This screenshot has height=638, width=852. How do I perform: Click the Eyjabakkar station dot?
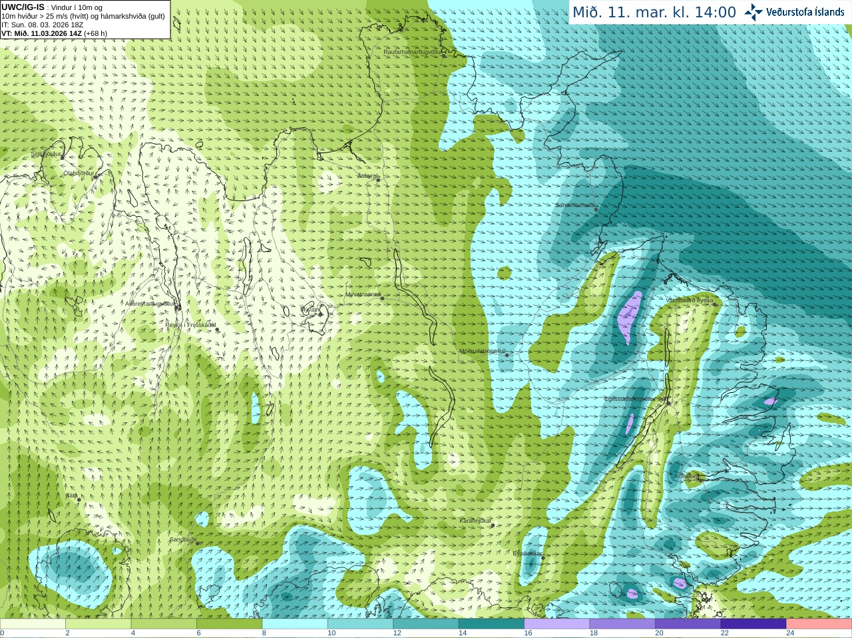(542, 558)
